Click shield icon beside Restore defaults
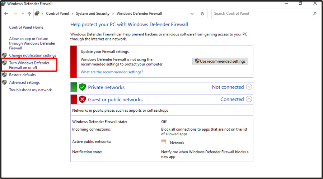 click(4, 75)
